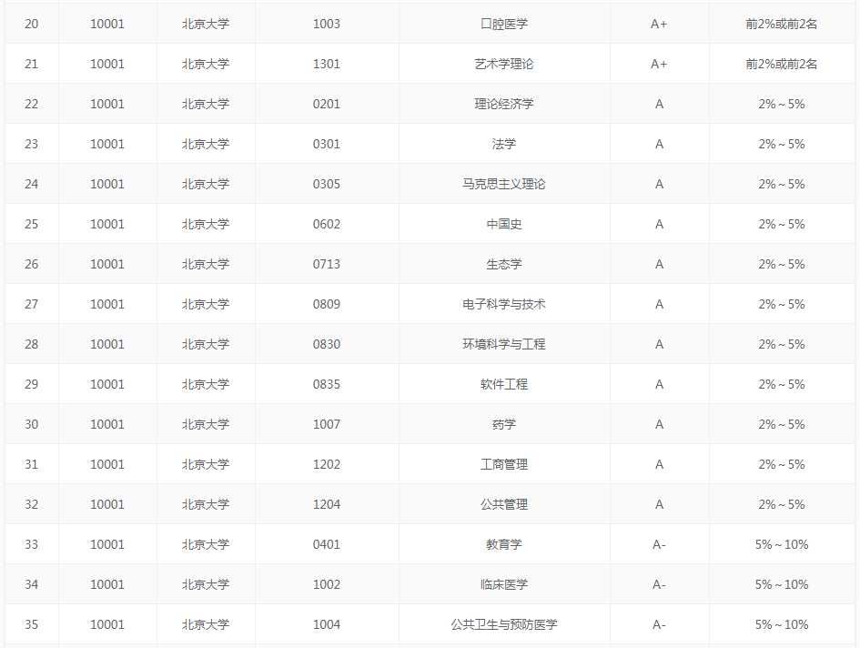Screen dimensions: 860x648
Task: Click the 艺术学理论 subject name
Action: click(x=504, y=64)
